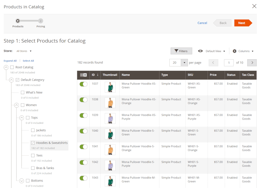Toggle off product 1042 inclusion switch
Image resolution: width=262 pixels, height=188 pixels.
pyautogui.click(x=84, y=162)
